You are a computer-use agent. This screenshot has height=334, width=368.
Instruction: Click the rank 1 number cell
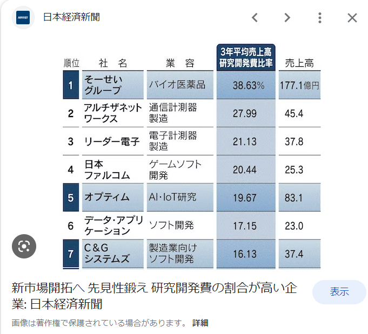tap(71, 85)
